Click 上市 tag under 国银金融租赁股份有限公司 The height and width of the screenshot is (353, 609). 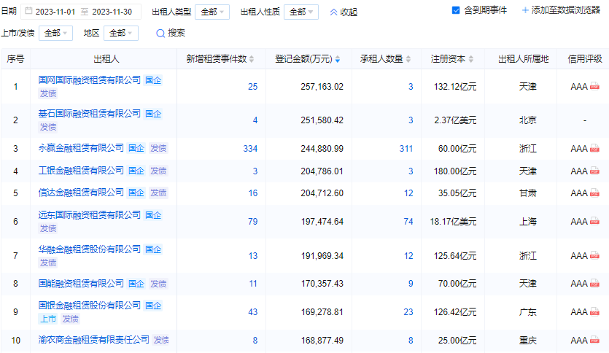point(48,319)
